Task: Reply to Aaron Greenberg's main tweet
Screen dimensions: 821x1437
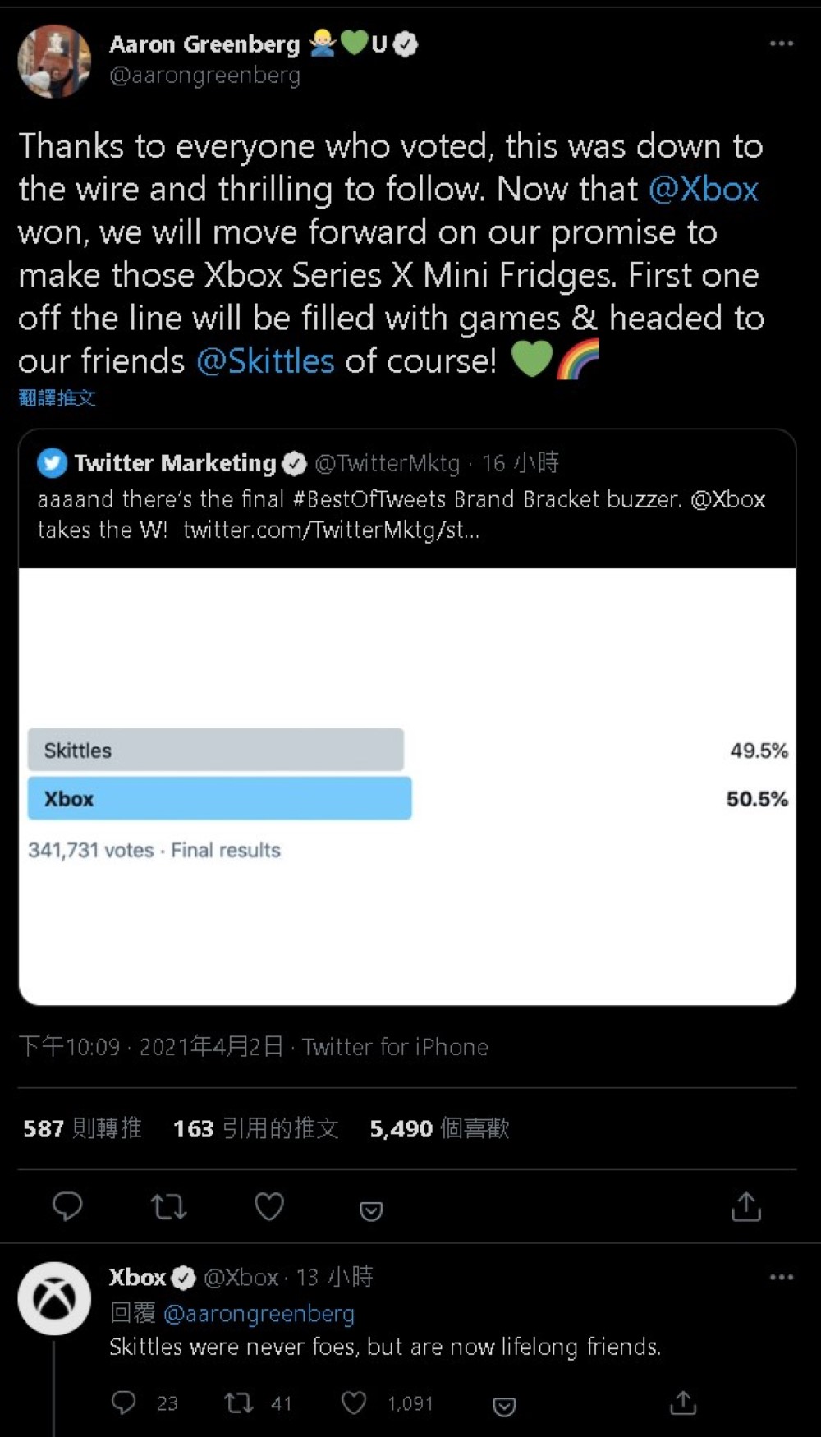Action: tap(67, 1206)
